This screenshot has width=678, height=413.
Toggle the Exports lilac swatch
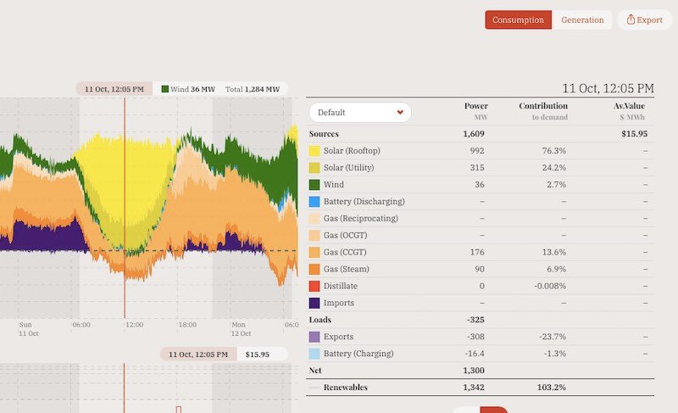[x=314, y=337]
